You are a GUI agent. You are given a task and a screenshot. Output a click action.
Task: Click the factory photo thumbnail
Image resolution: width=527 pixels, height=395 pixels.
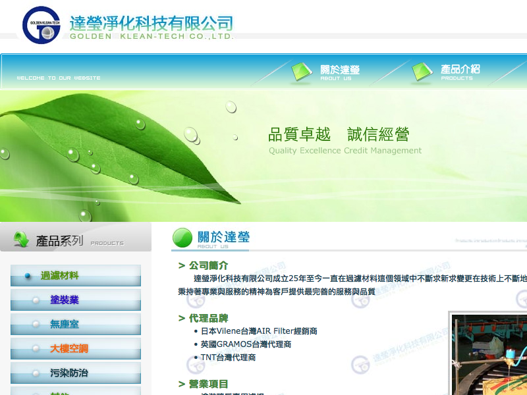pyautogui.click(x=488, y=354)
